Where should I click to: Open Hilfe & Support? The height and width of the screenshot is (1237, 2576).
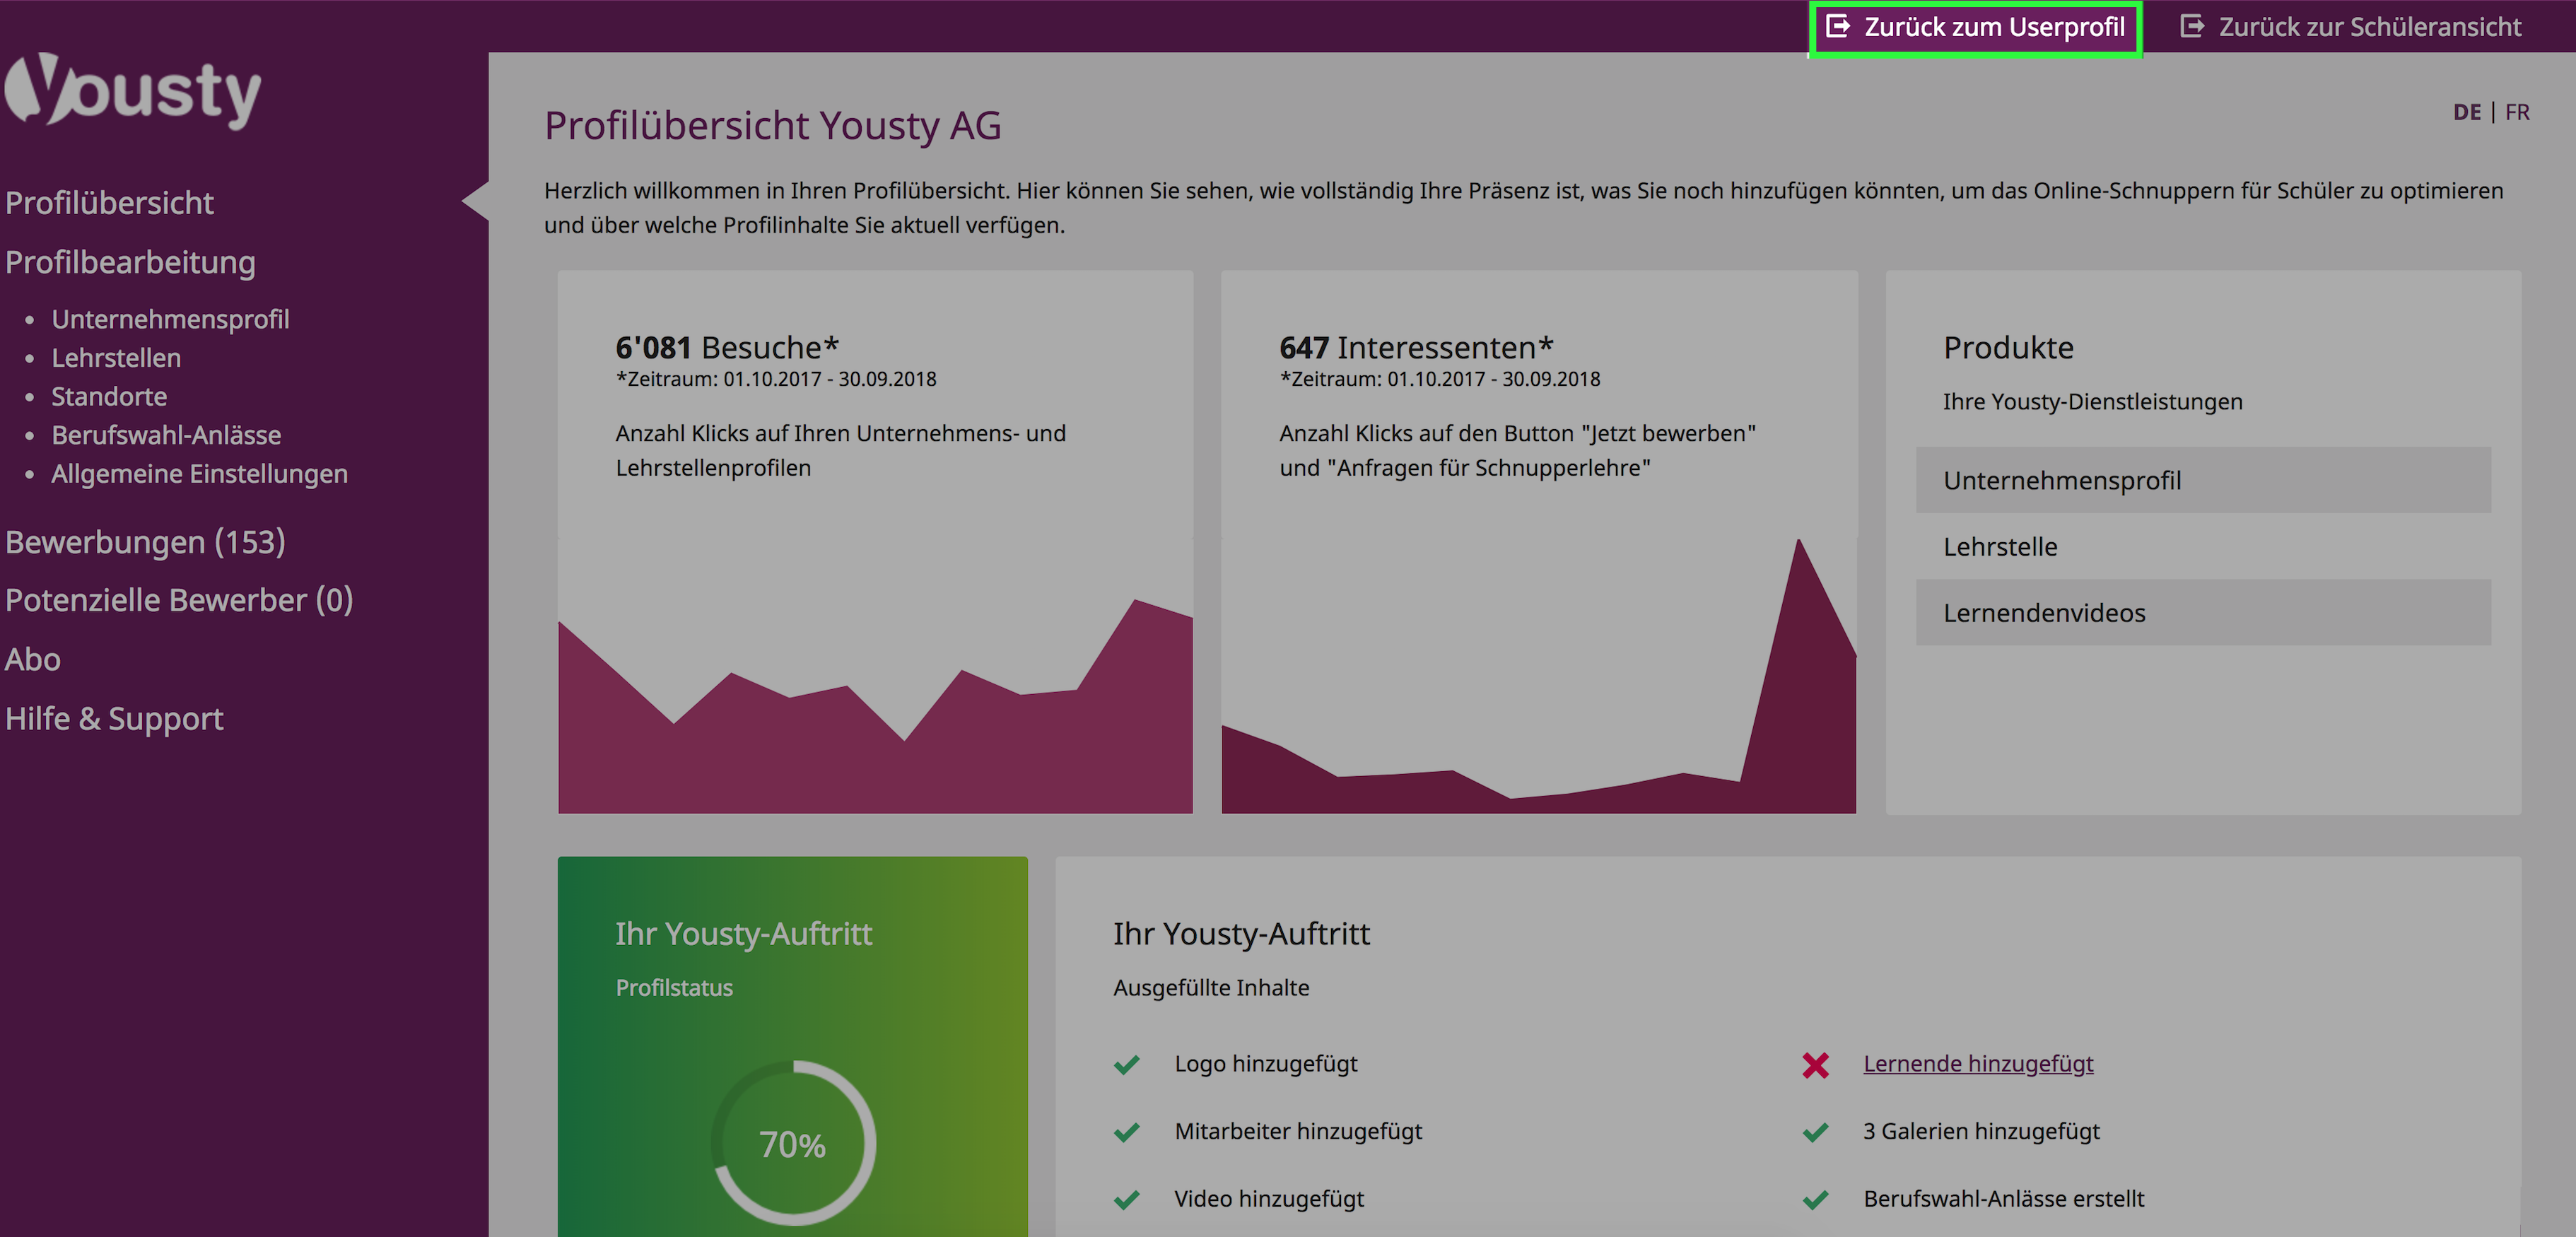tap(114, 719)
